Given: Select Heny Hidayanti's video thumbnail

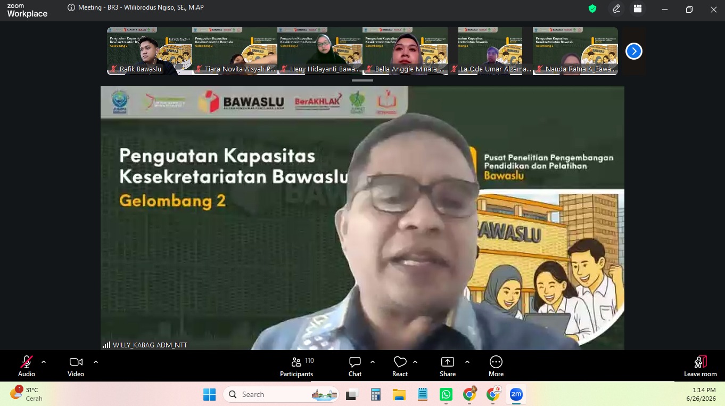Looking at the screenshot, I should point(320,51).
